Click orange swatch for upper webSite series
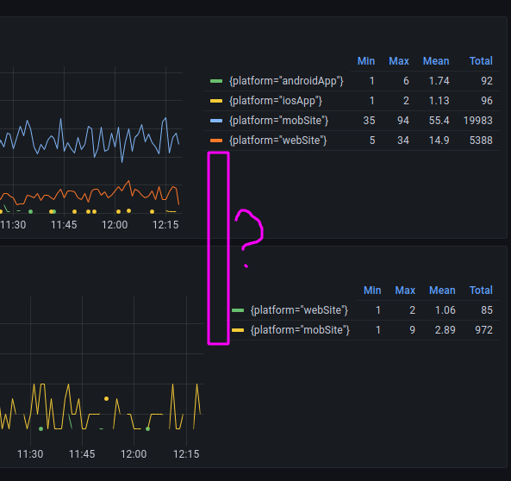This screenshot has width=511, height=481. pos(216,141)
